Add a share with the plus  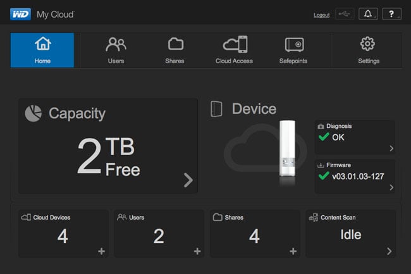click(293, 251)
